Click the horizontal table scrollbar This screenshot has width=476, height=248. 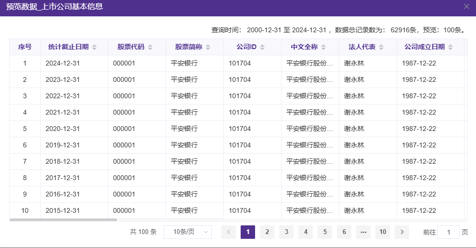tap(63, 220)
